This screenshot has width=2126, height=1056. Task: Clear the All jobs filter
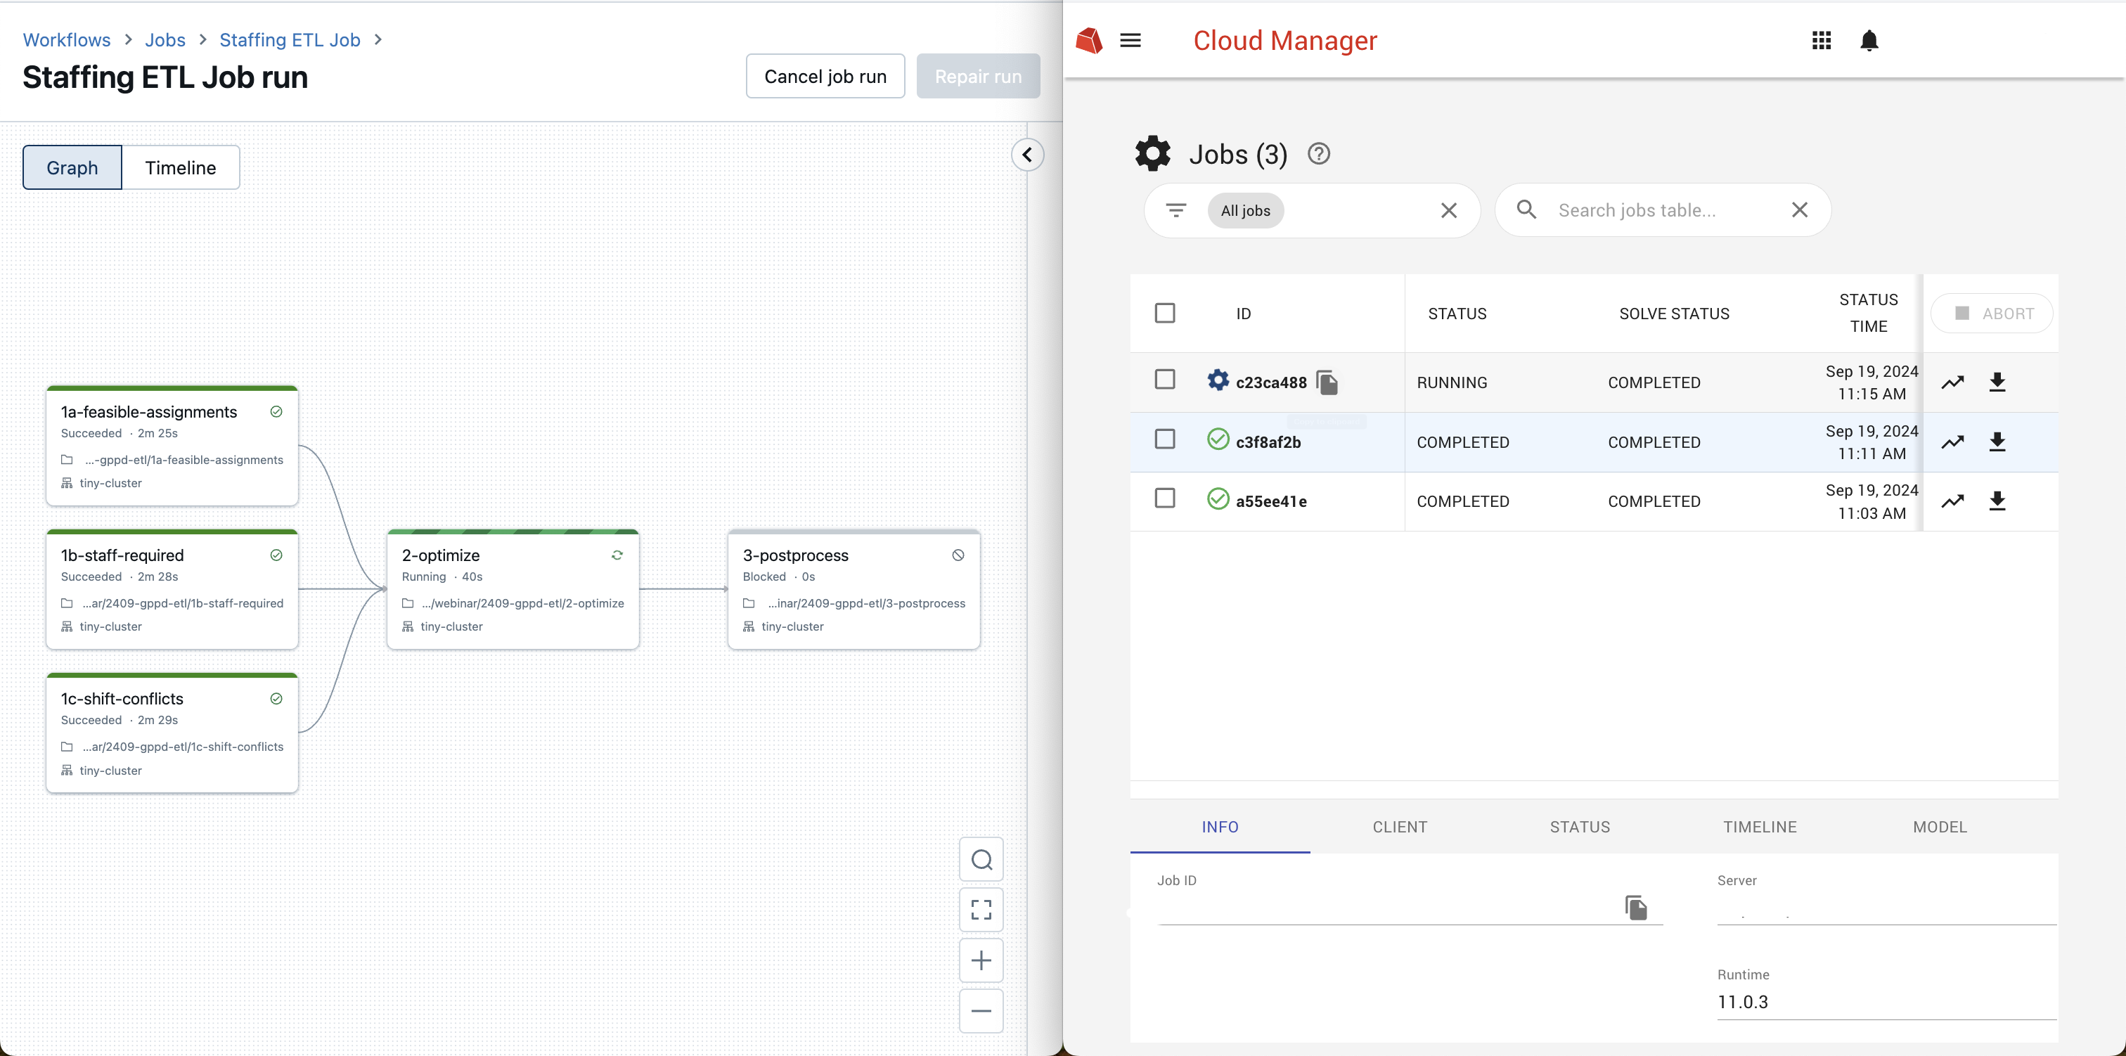pyautogui.click(x=1448, y=210)
